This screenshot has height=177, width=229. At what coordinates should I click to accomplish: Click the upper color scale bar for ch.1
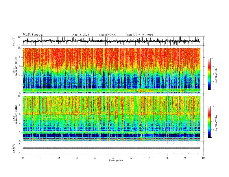tap(209, 74)
